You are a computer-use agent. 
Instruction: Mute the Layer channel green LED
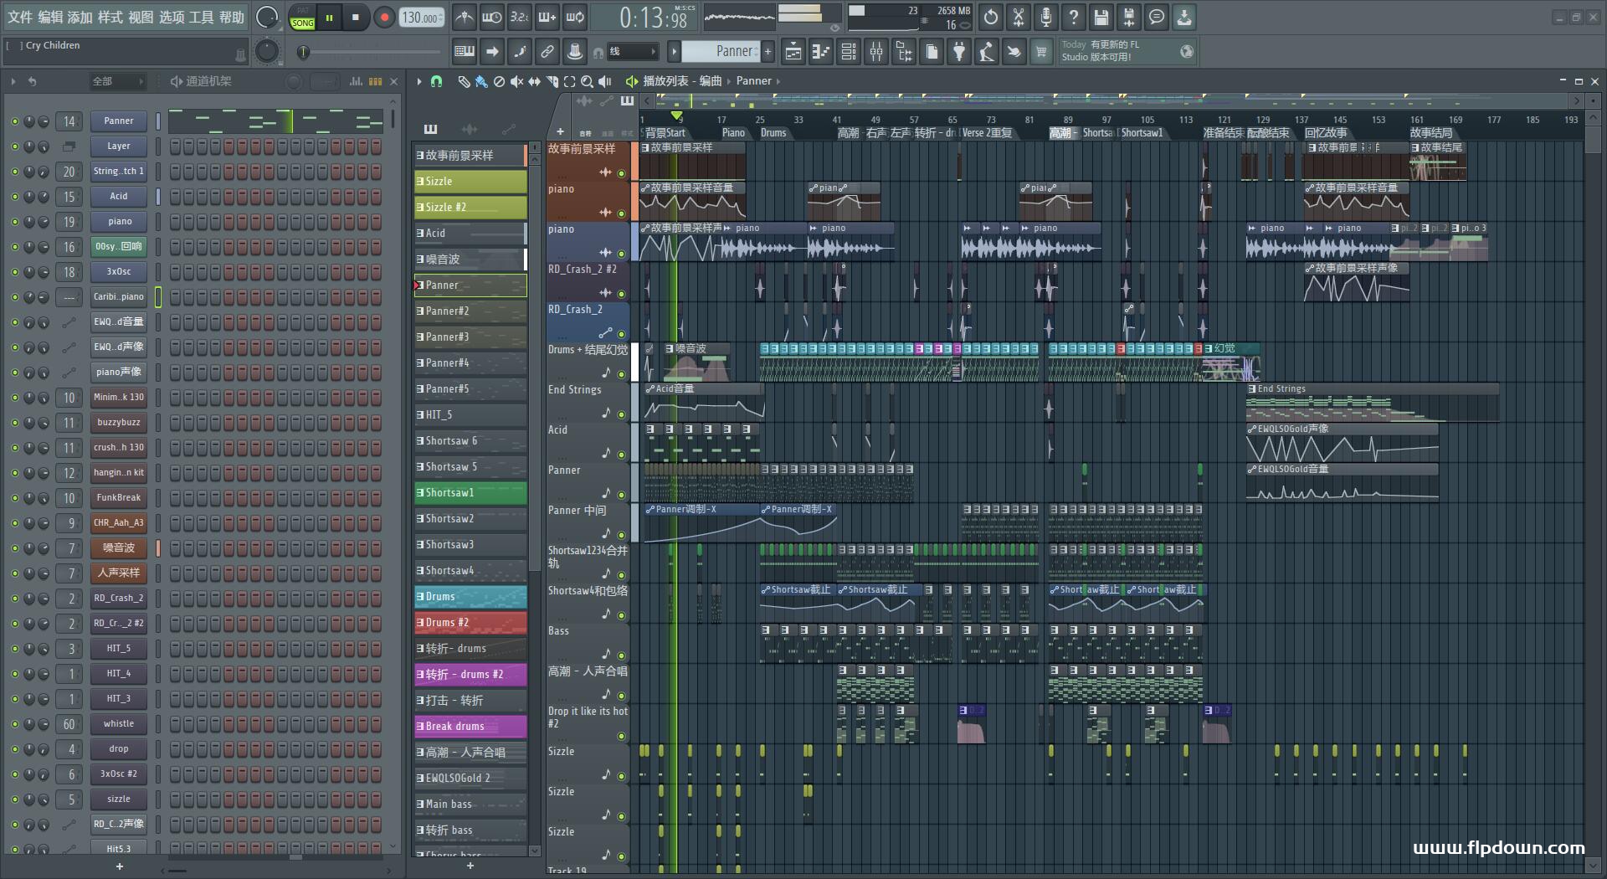point(14,146)
